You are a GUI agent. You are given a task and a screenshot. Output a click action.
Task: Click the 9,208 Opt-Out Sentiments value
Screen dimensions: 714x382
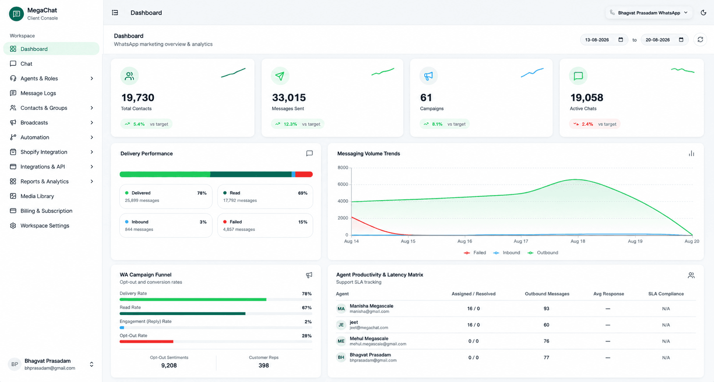coord(169,365)
